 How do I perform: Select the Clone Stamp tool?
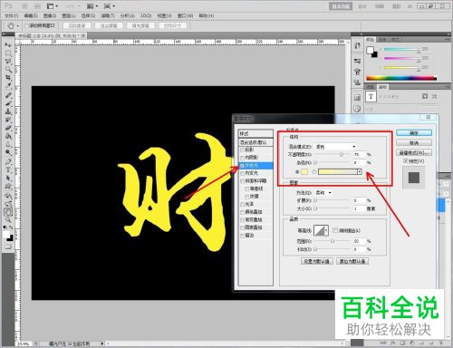8,111
